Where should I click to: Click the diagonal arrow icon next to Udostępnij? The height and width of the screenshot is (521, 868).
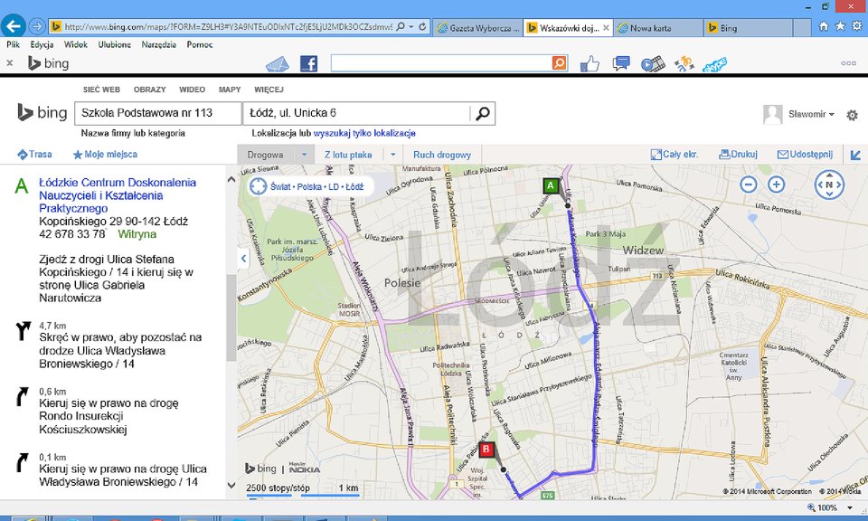pyautogui.click(x=856, y=155)
